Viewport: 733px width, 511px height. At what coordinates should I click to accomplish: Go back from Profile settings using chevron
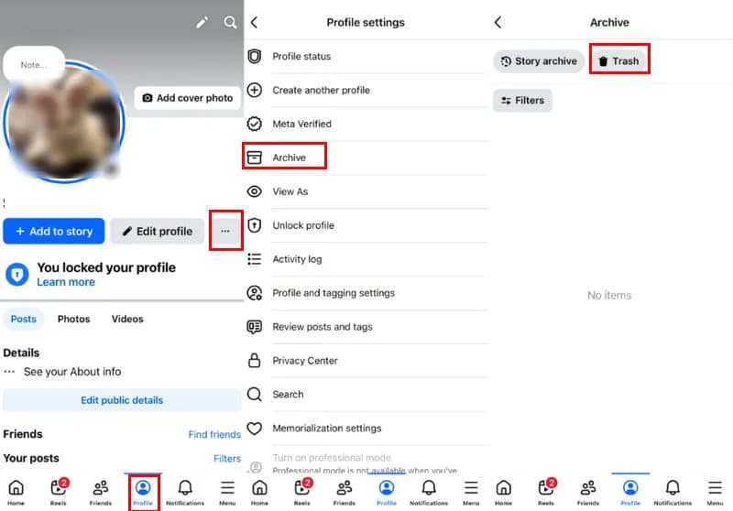point(255,22)
